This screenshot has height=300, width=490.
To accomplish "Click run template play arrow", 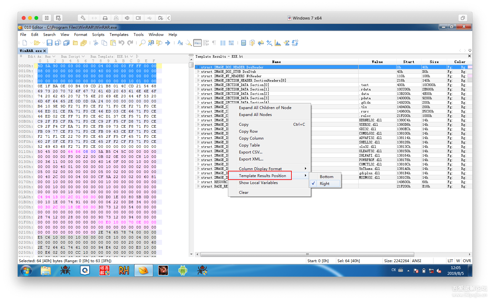I will tap(137, 56).
